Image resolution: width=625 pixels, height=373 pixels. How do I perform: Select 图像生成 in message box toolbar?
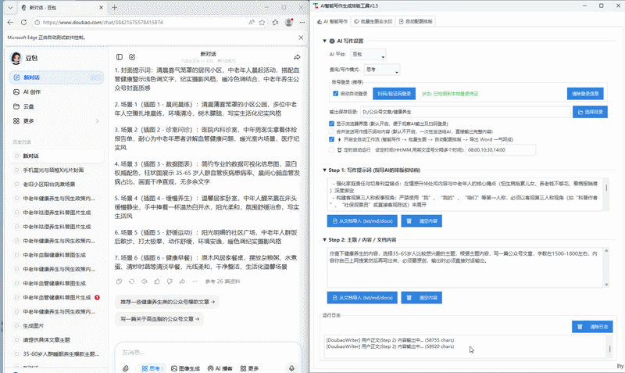pyautogui.click(x=185, y=368)
